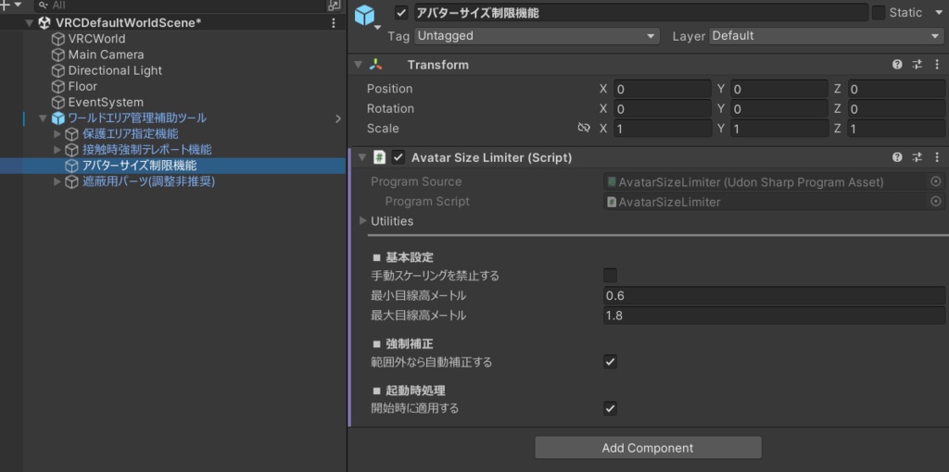The width and height of the screenshot is (949, 472).
Task: Toggle the Static checkbox
Action: tap(879, 13)
